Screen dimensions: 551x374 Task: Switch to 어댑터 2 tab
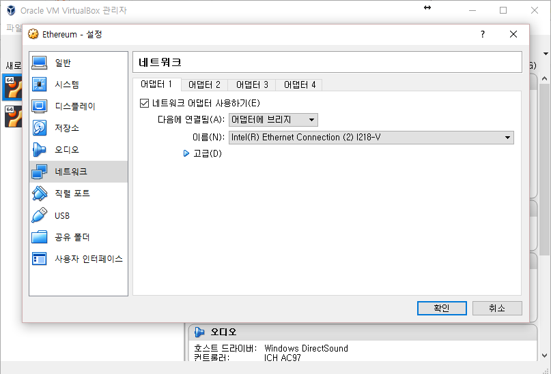click(x=204, y=85)
